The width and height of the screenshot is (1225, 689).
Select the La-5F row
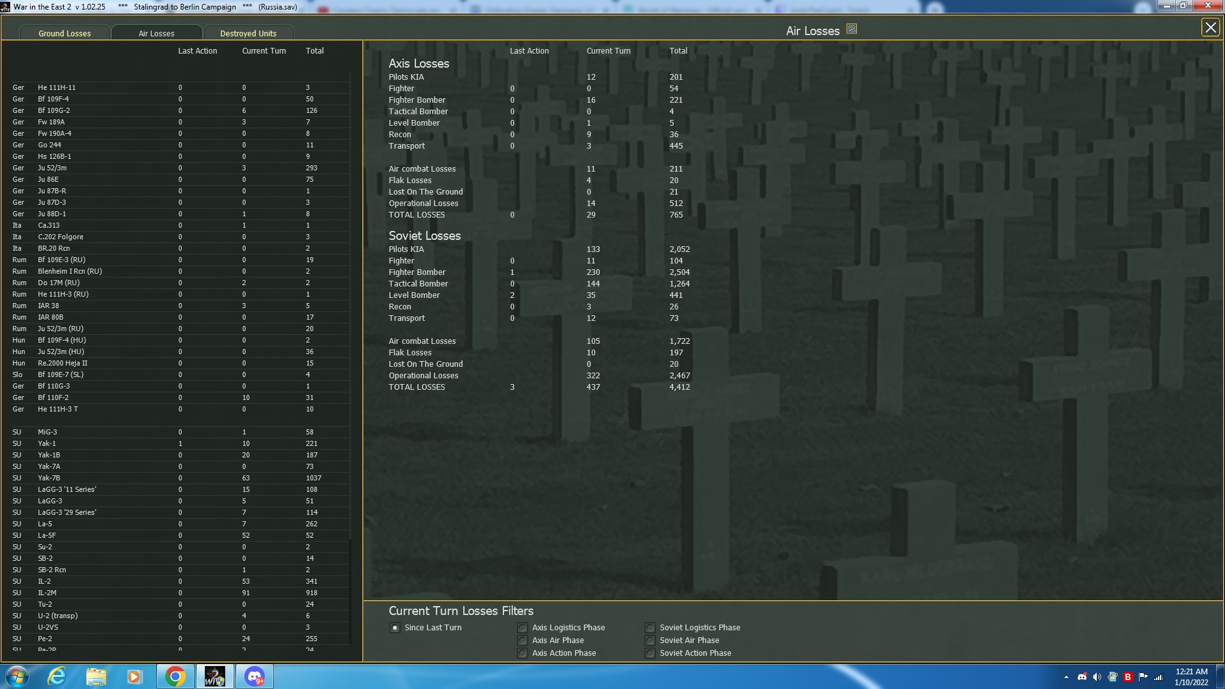180,535
